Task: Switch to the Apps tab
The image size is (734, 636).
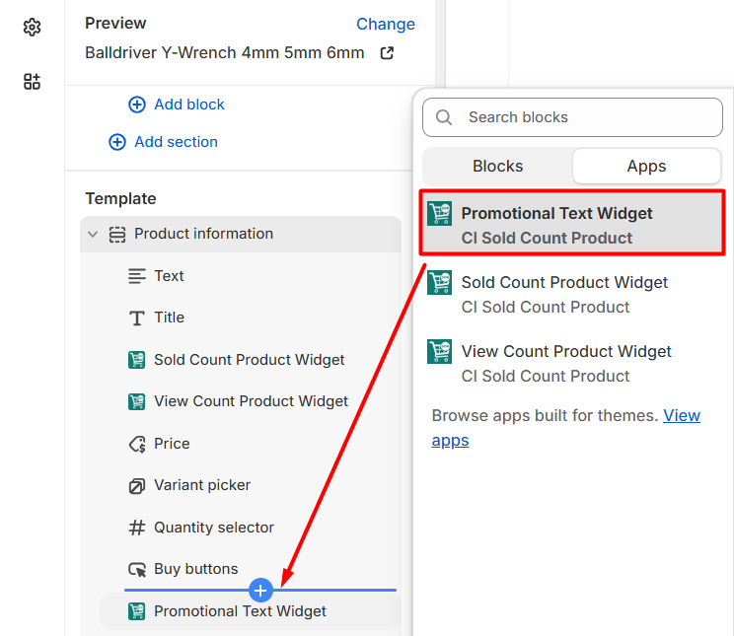Action: click(x=646, y=167)
